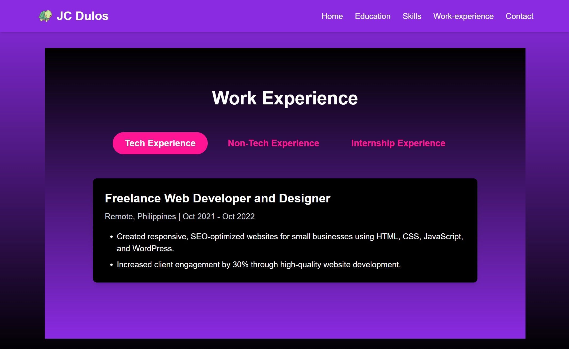The image size is (569, 349).
Task: Open Work-experience nav link
Action: (x=463, y=16)
